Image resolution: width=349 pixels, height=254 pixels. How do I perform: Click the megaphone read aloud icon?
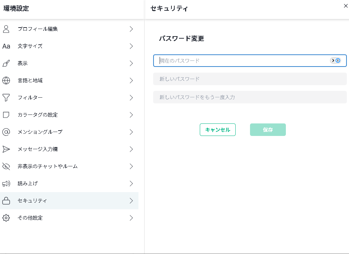click(x=6, y=184)
